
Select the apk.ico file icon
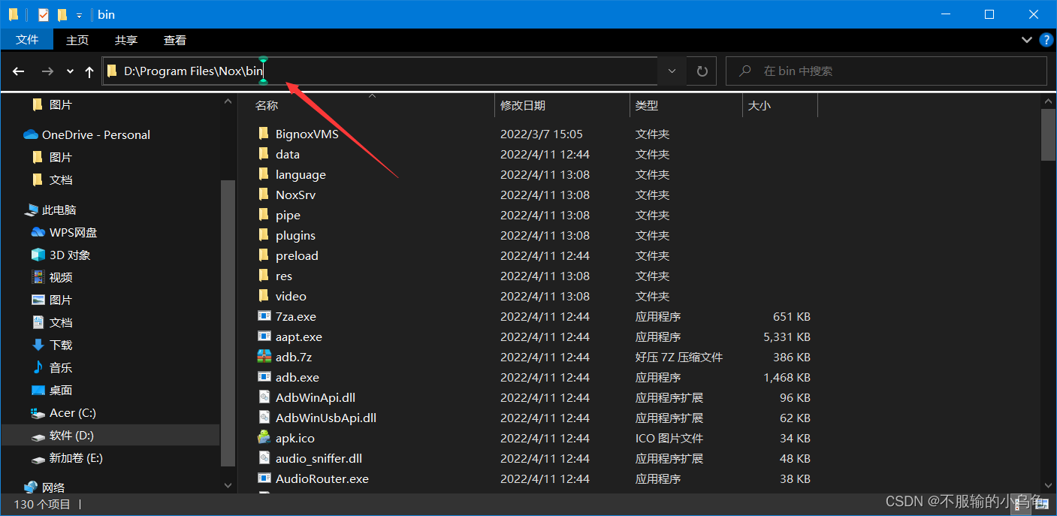[x=264, y=438]
